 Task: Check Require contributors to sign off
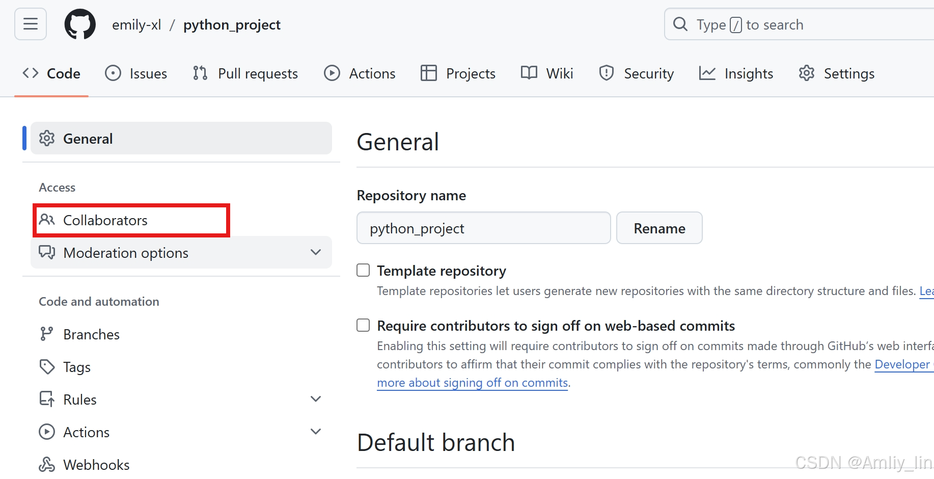coord(363,325)
